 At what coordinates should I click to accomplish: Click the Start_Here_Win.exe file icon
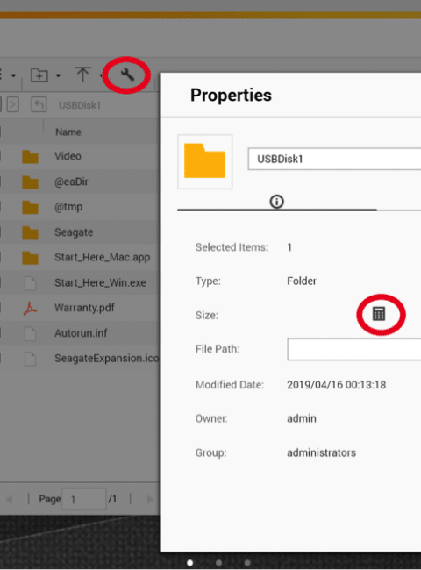[x=30, y=283]
